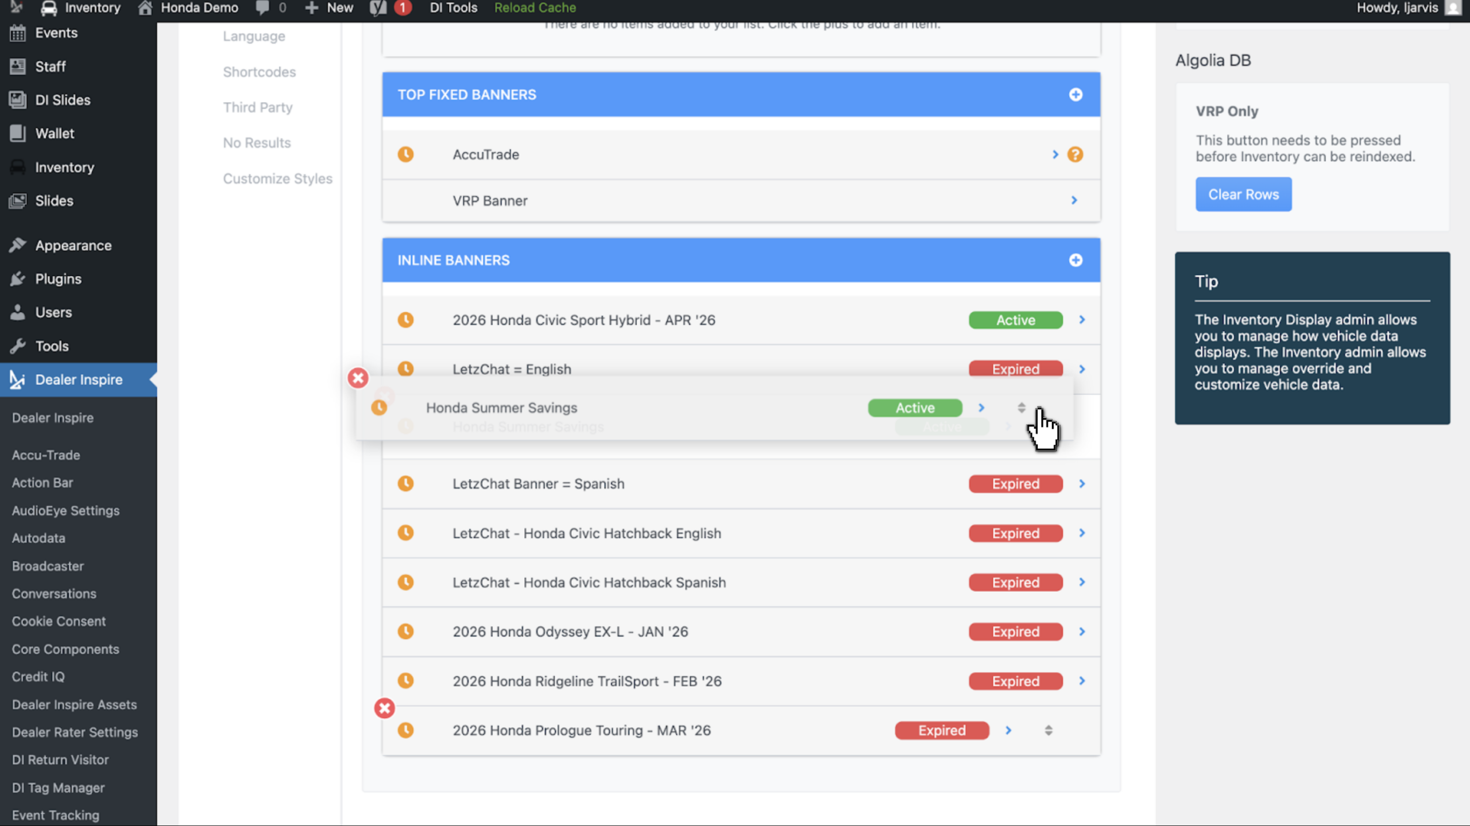Screen dimensions: 1470x826
Task: Add a new Inline Banner with plus icon
Action: point(1076,260)
